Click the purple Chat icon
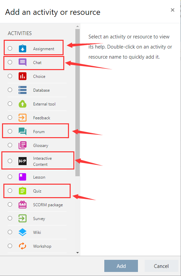181x276 pixels. point(23,62)
